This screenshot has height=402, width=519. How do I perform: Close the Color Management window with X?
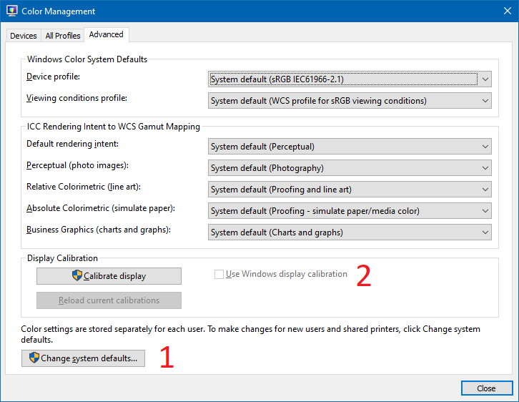tap(508, 11)
